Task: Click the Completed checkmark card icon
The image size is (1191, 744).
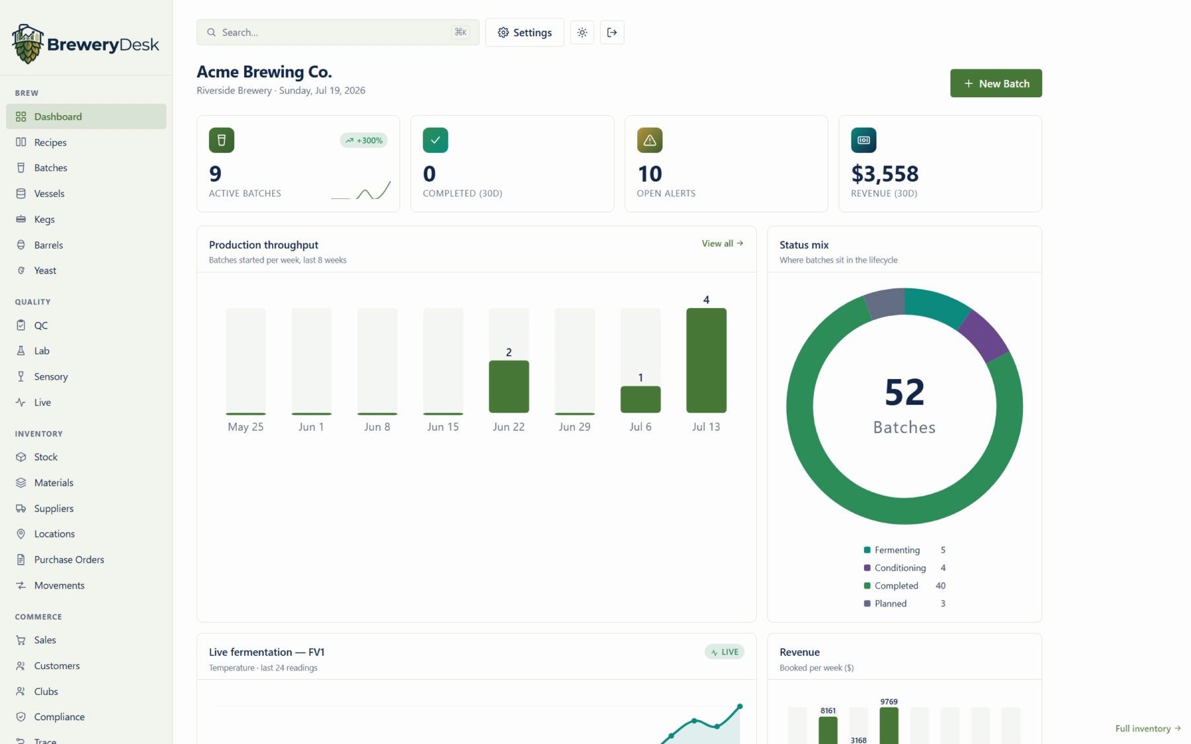Action: coord(435,140)
